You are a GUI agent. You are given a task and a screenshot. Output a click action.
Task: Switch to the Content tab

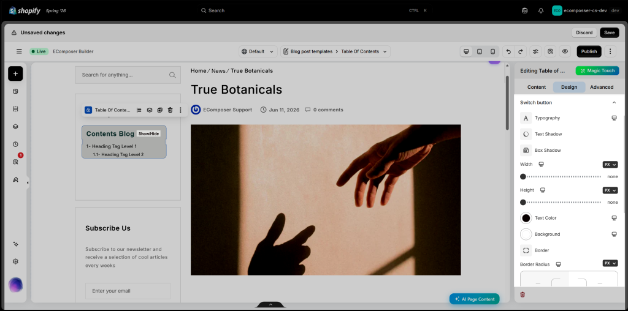coord(536,87)
